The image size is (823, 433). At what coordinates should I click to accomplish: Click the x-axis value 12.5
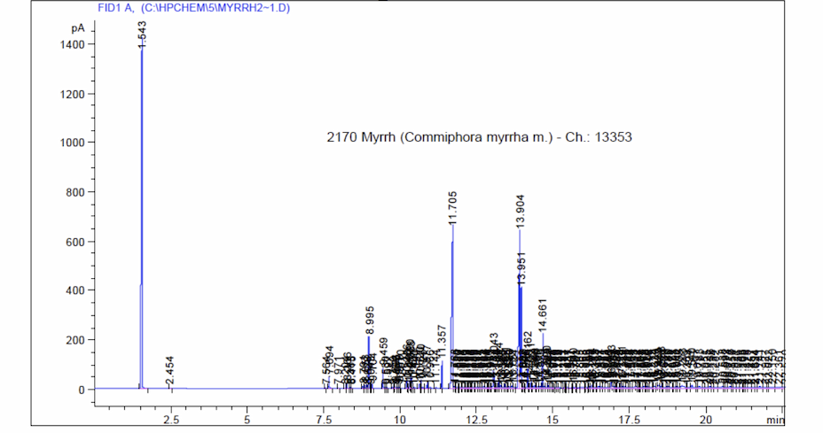(x=476, y=420)
